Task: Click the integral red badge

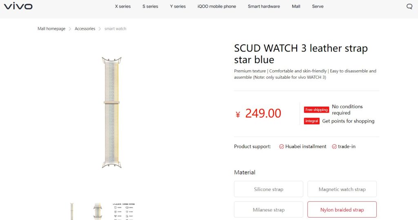Action: (311, 121)
